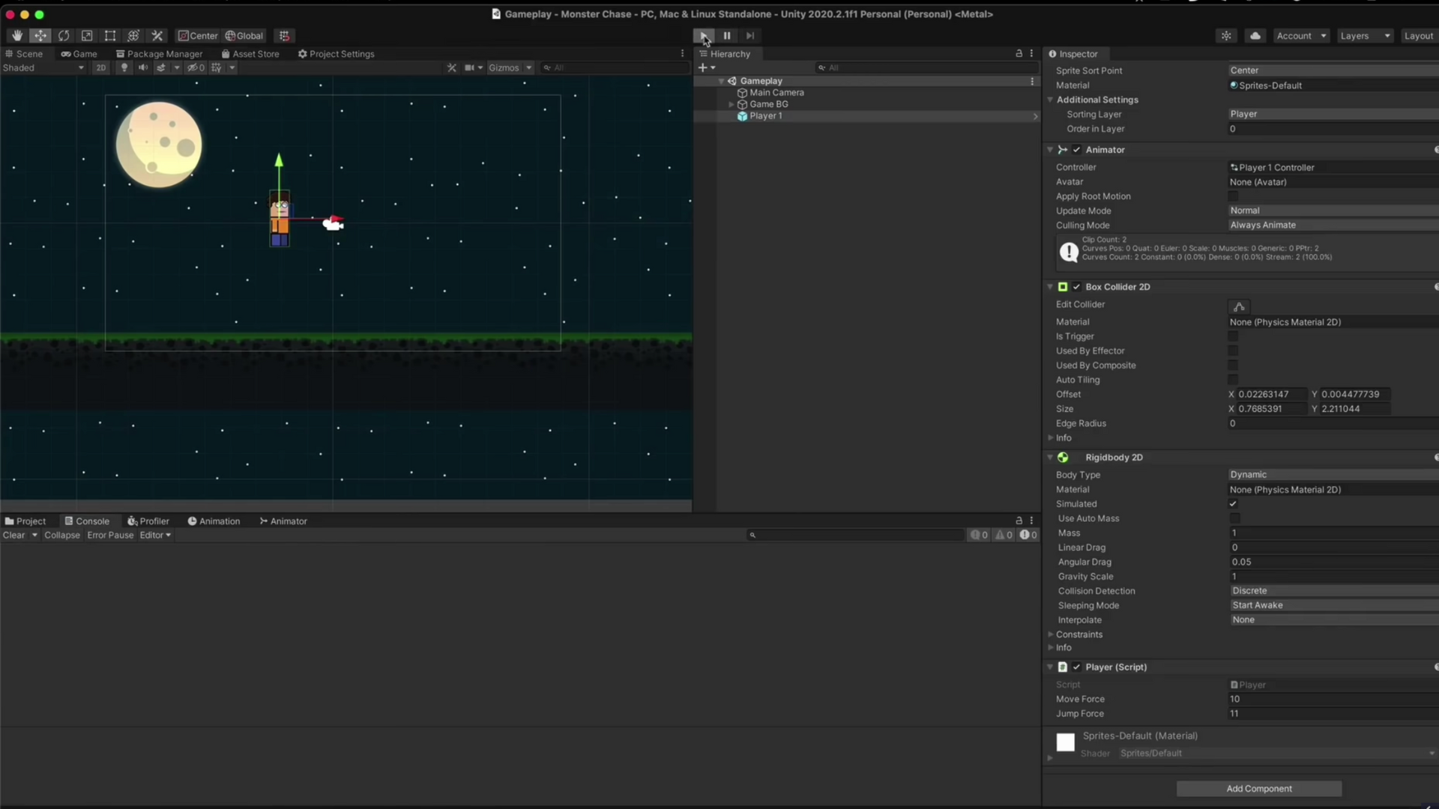Click the Hierarchy add plus icon
The image size is (1439, 809).
pyautogui.click(x=702, y=67)
